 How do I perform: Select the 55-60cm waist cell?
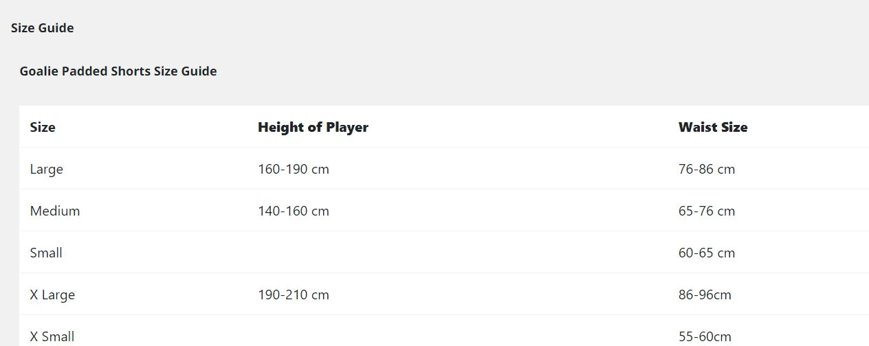(x=705, y=336)
